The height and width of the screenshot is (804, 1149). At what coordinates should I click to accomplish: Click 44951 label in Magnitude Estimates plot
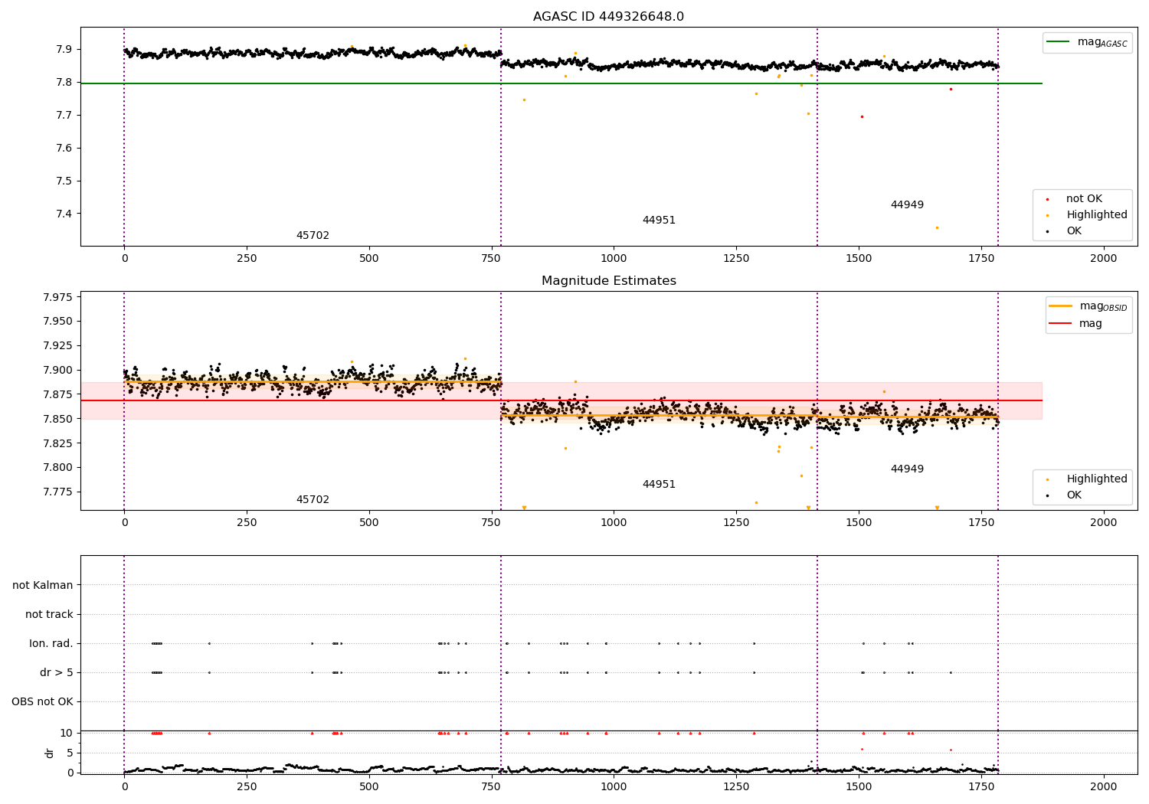[659, 485]
